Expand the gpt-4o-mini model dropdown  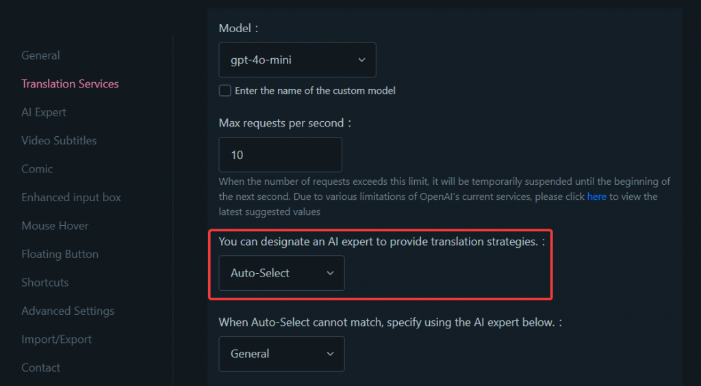(297, 60)
